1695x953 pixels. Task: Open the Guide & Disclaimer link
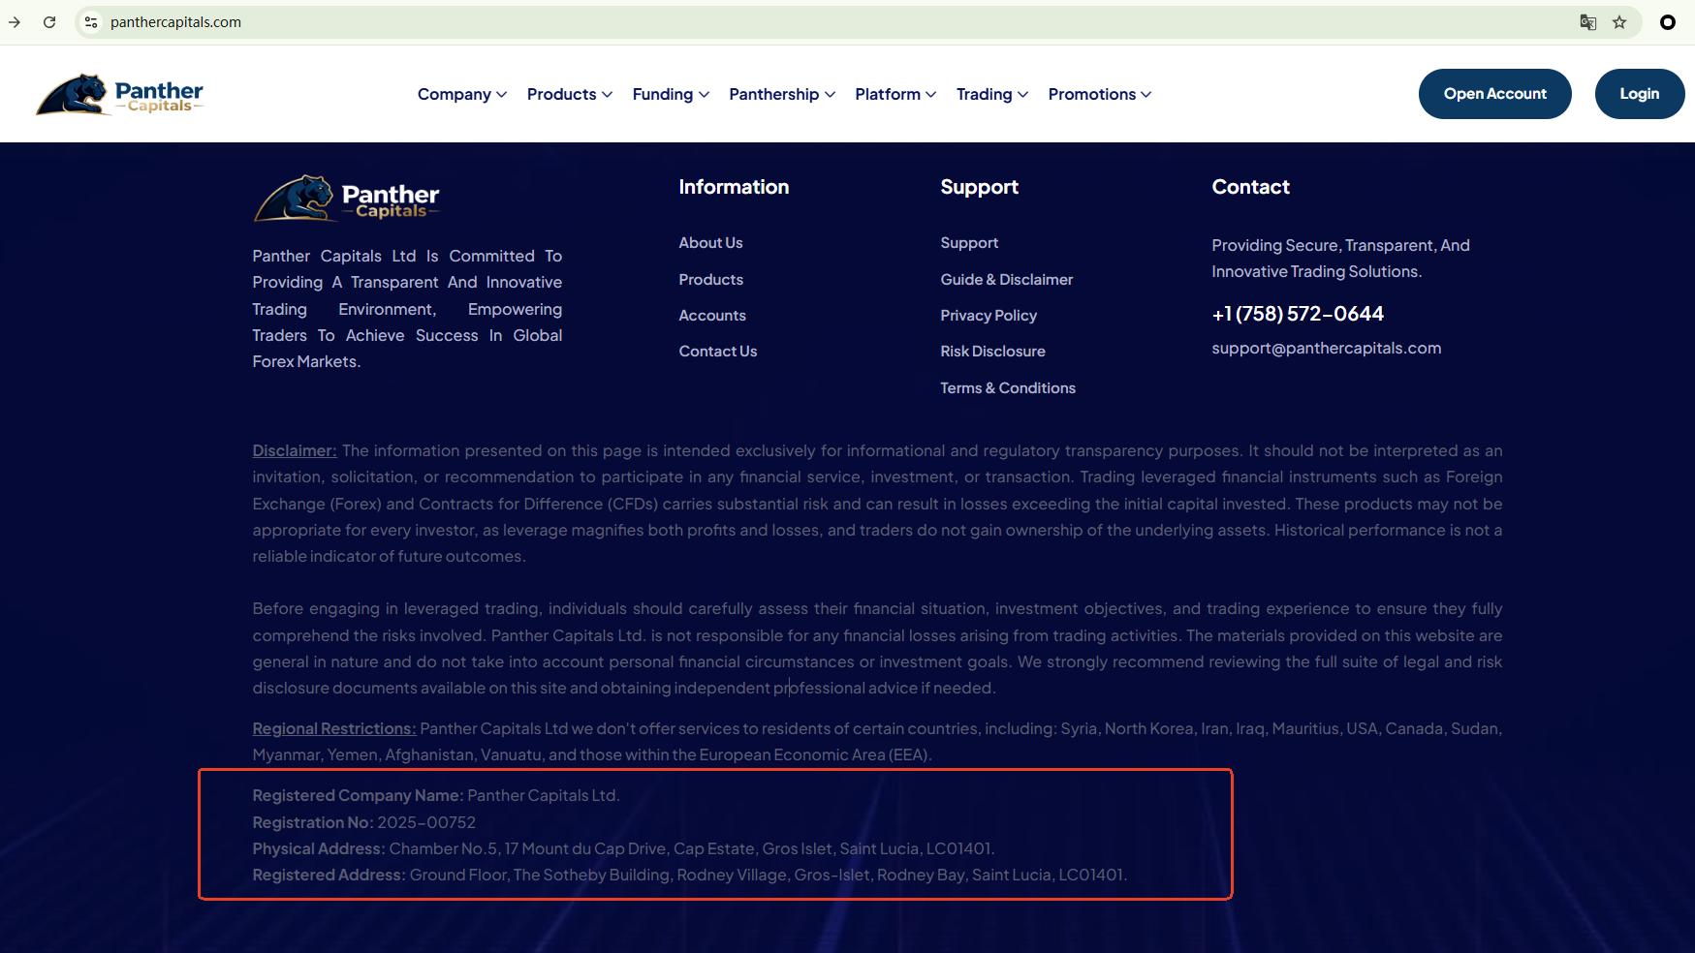point(1007,280)
